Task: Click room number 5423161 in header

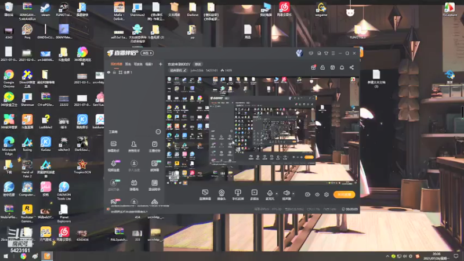Action: coord(212,70)
